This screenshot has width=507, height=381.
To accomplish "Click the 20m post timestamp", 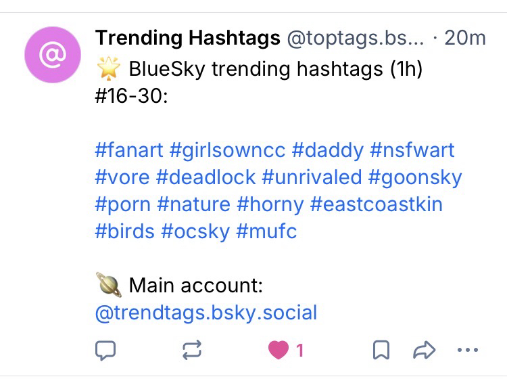I will click(x=465, y=38).
